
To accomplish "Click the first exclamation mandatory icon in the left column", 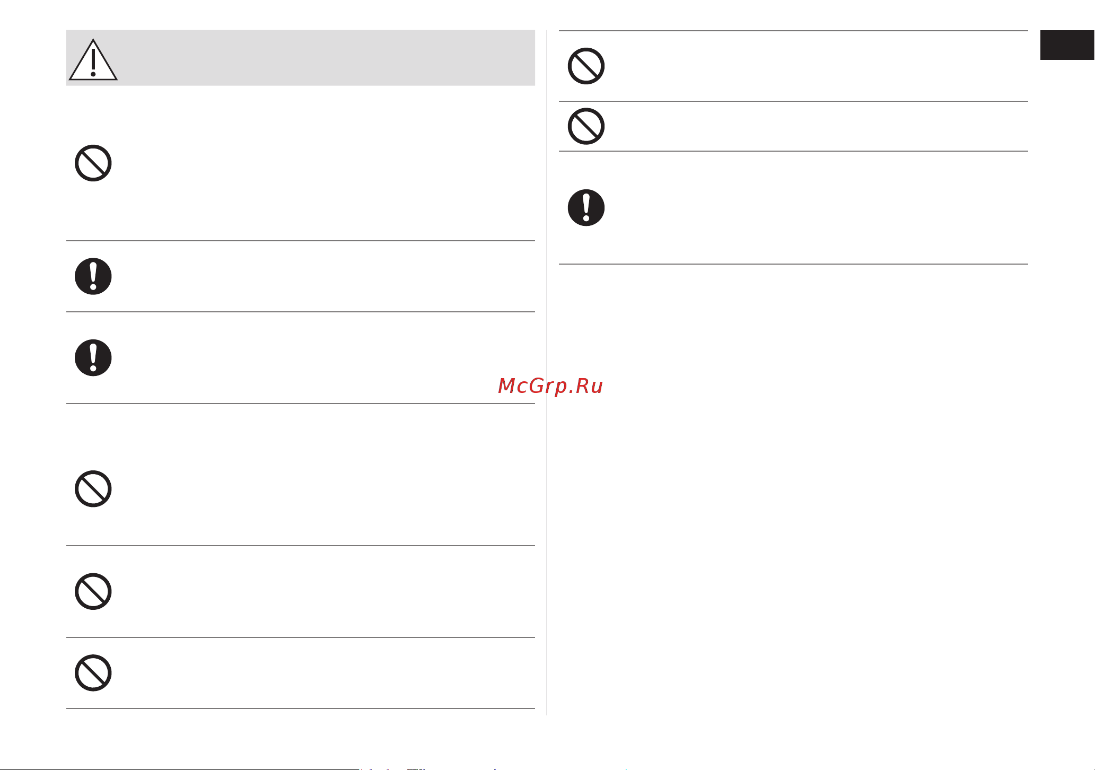I will click(93, 276).
